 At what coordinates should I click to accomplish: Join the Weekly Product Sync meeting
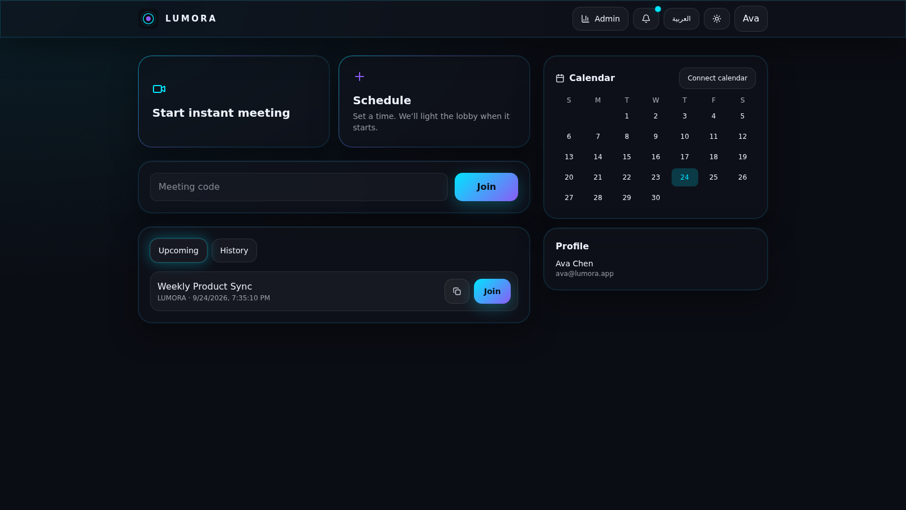pos(492,291)
